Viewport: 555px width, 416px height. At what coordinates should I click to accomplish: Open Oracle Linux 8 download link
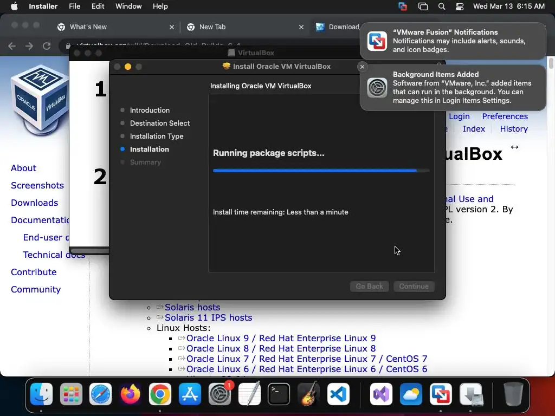281,348
